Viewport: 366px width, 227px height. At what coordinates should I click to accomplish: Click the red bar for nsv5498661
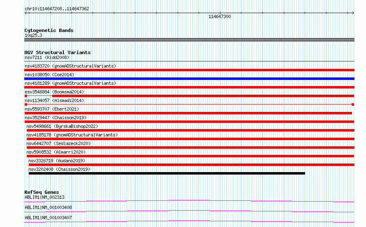coord(190,130)
